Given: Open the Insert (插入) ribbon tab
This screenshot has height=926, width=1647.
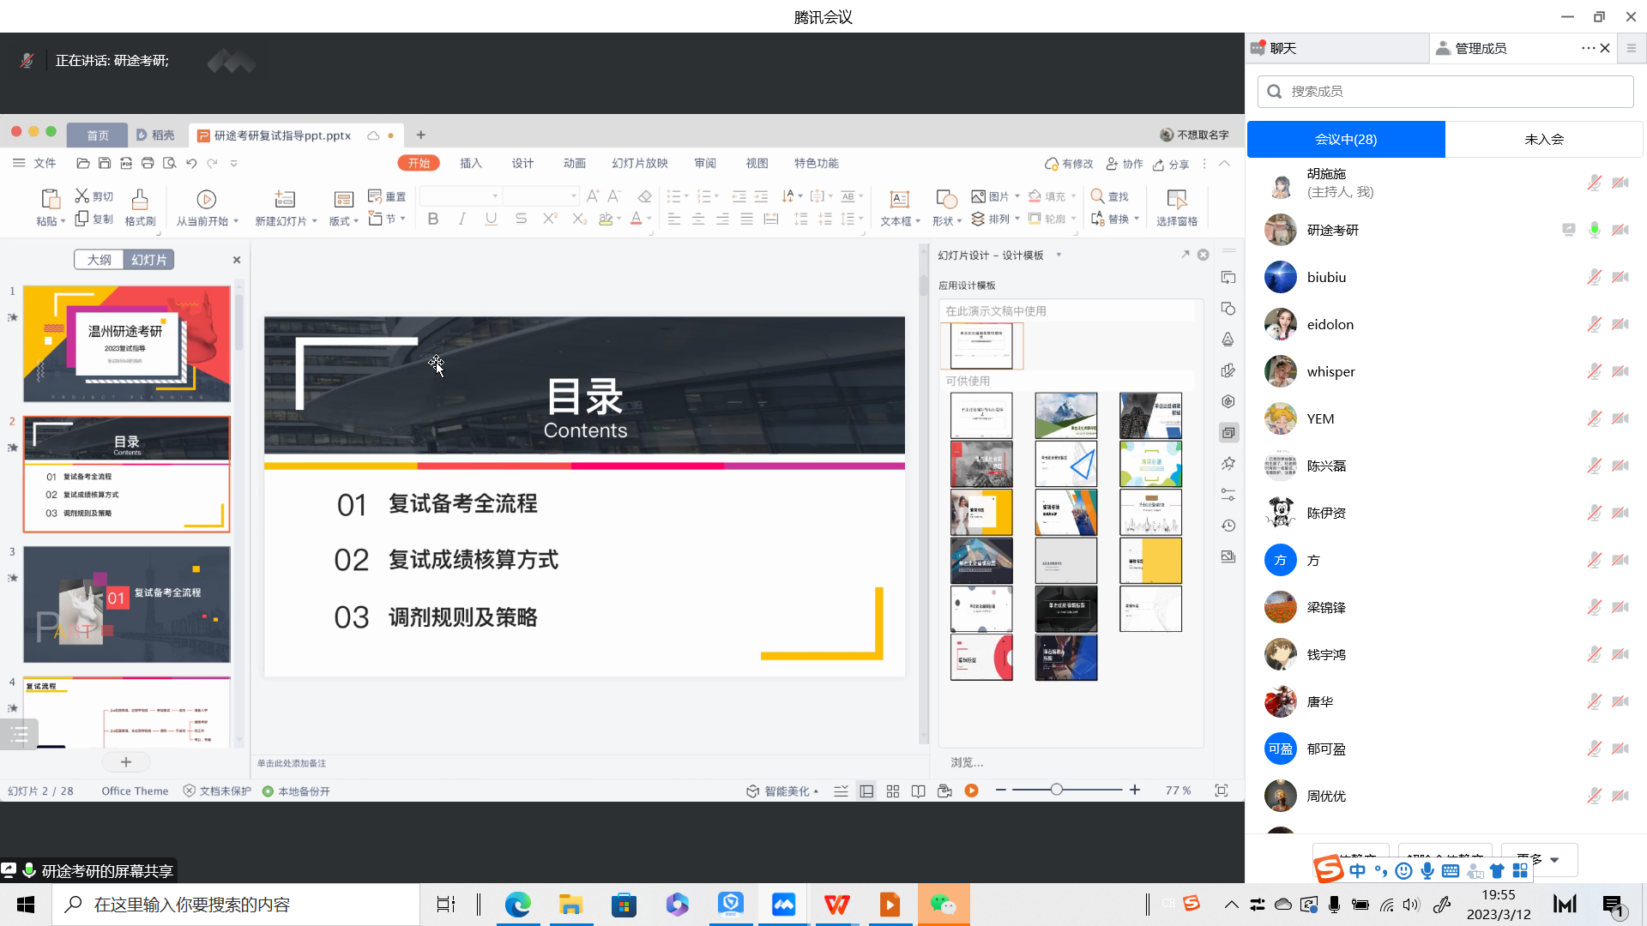Looking at the screenshot, I should point(471,163).
